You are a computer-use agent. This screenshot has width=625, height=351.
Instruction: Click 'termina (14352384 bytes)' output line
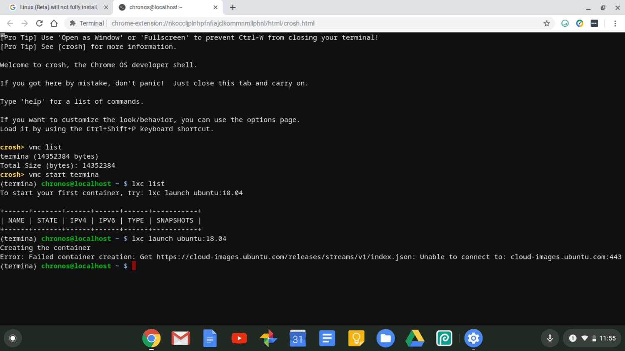49,156
